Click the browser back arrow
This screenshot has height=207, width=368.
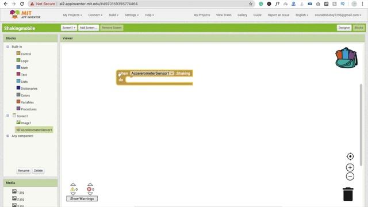(x=6, y=4)
